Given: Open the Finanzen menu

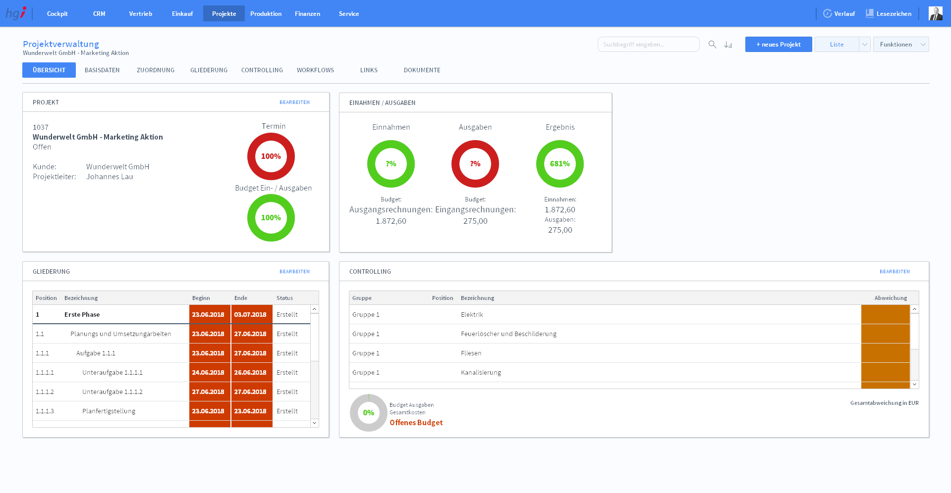Looking at the screenshot, I should pyautogui.click(x=307, y=14).
